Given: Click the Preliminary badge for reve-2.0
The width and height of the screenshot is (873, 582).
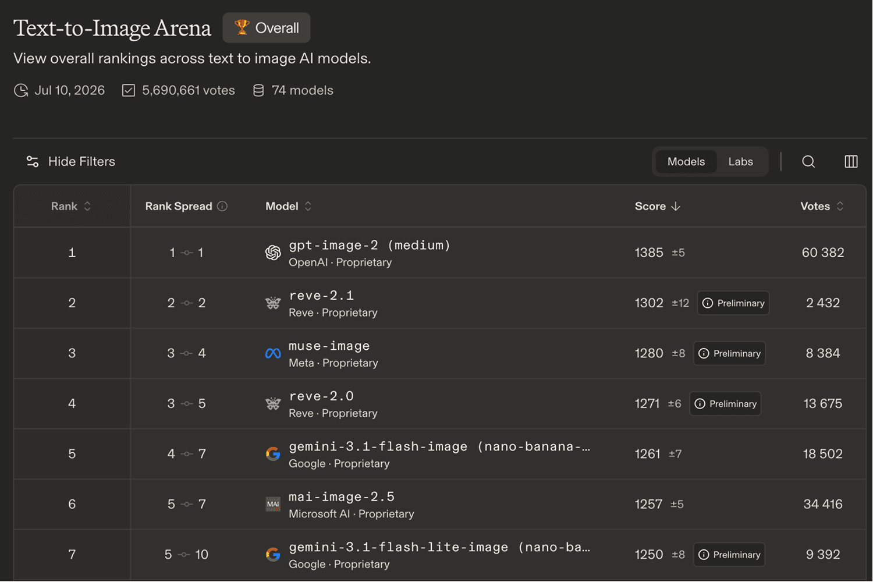Looking at the screenshot, I should [x=725, y=404].
